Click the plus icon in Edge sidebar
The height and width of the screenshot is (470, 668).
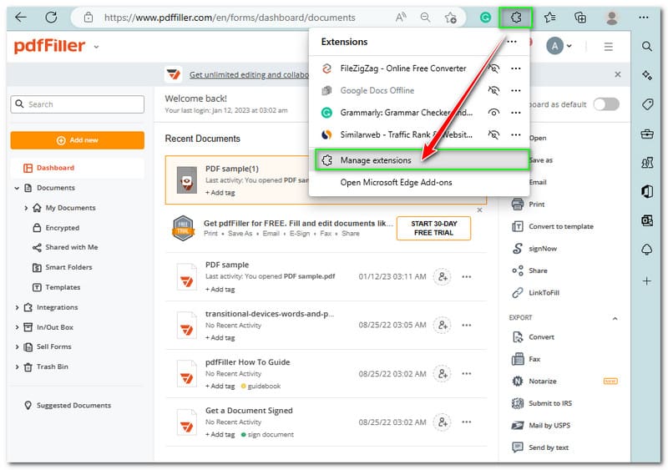pos(646,280)
